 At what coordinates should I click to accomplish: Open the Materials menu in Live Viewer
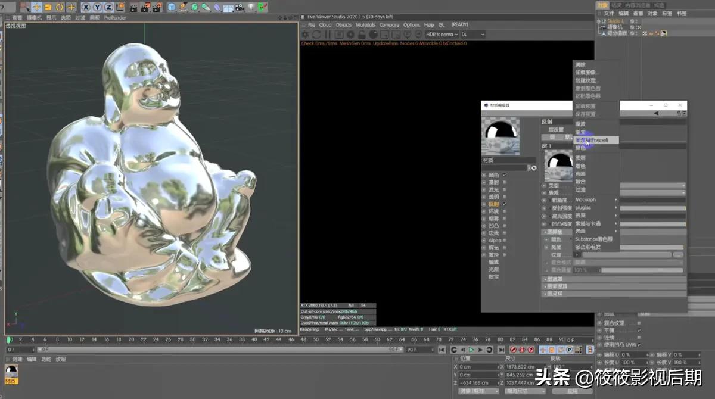[365, 25]
